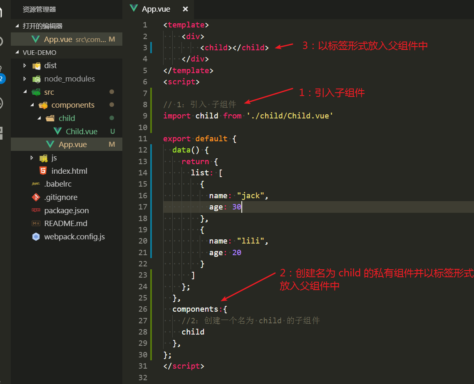Expand the dist folder arrow
Image resolution: width=474 pixels, height=384 pixels.
25,66
